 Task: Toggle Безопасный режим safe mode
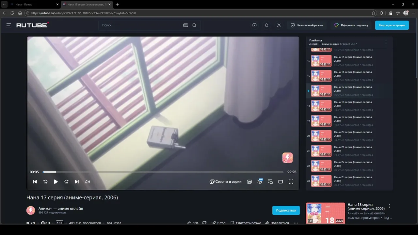click(x=307, y=25)
